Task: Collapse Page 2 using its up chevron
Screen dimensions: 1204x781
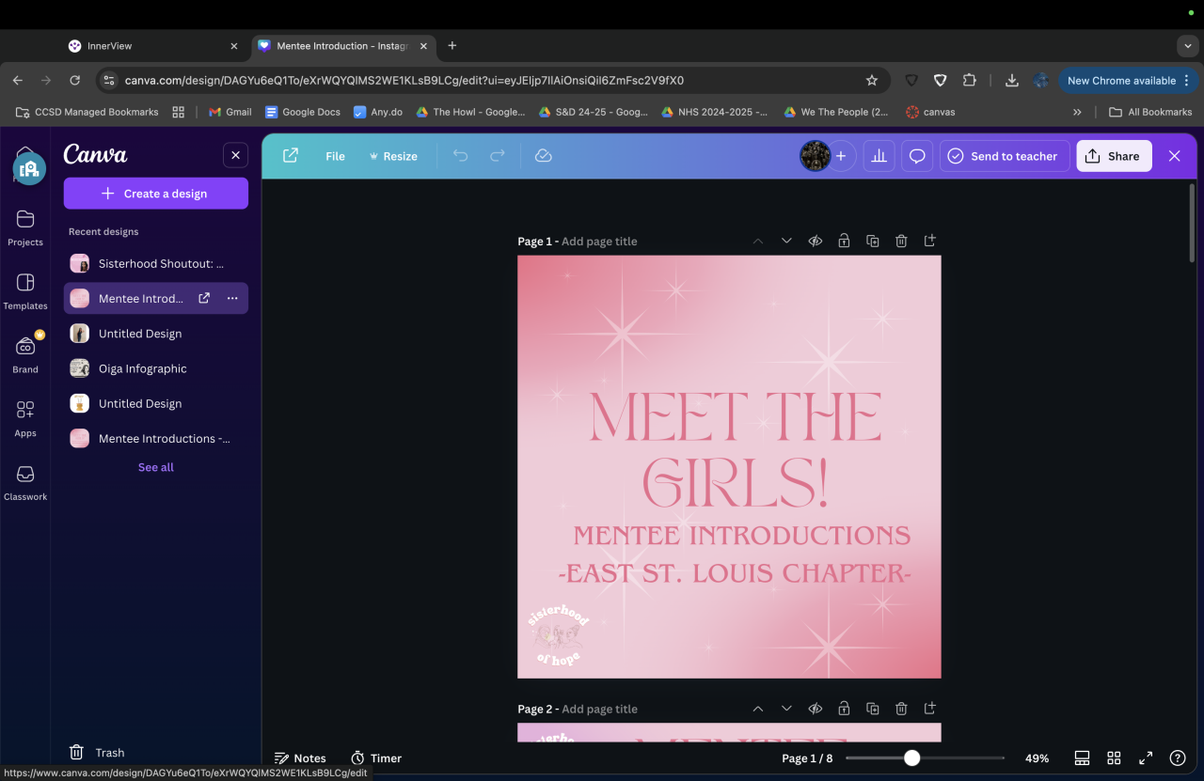Action: [x=758, y=709]
